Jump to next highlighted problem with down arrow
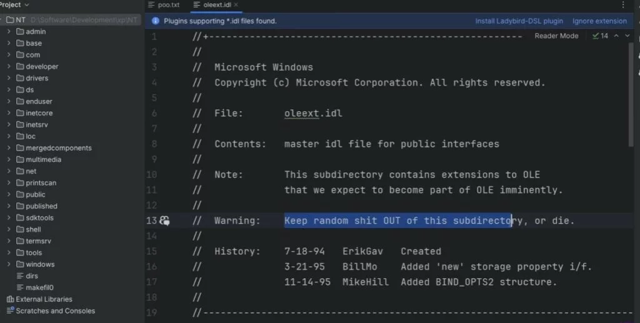 (x=627, y=36)
